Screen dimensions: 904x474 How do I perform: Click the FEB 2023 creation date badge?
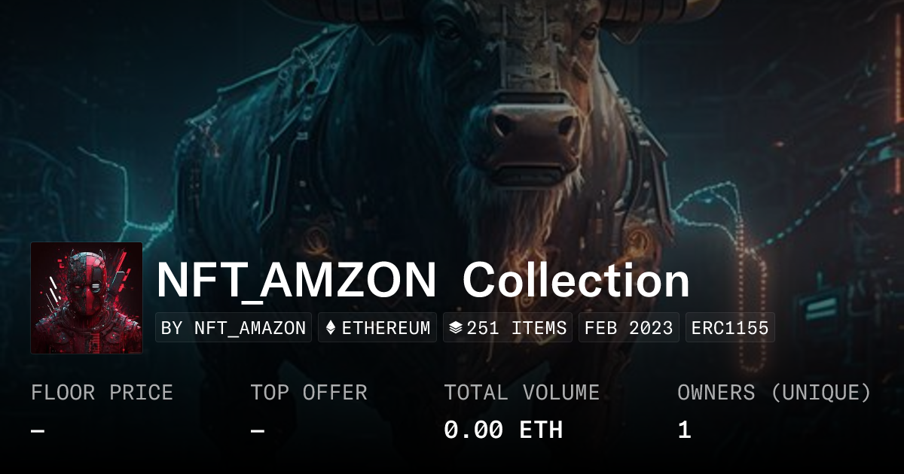[629, 328]
